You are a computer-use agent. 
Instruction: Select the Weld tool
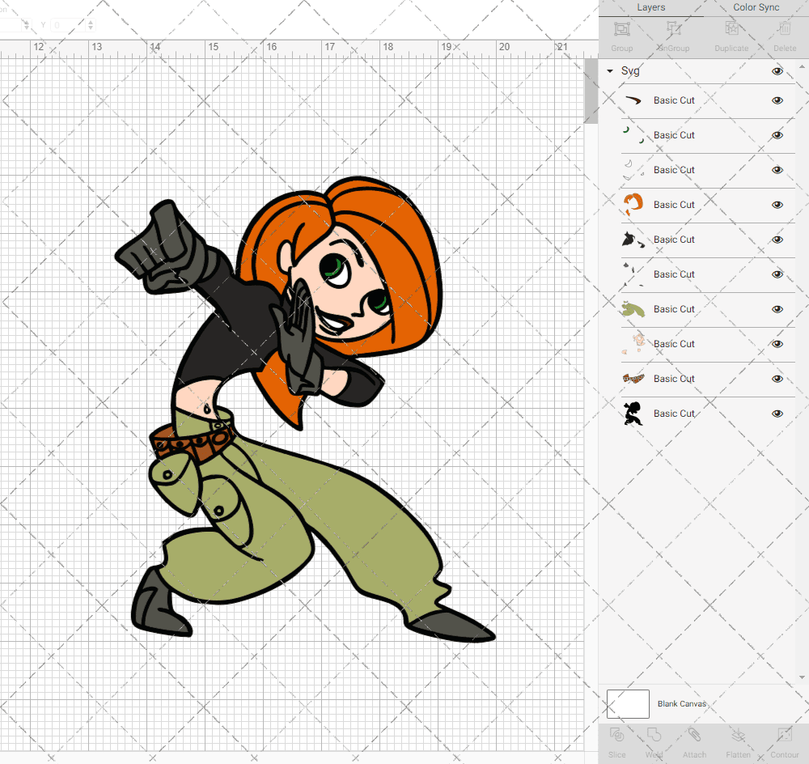coord(654,741)
